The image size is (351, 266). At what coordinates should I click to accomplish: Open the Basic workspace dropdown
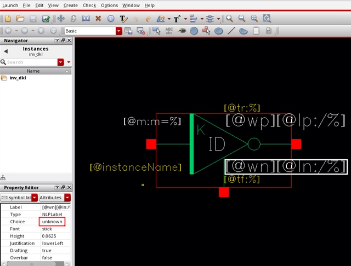coord(118,31)
